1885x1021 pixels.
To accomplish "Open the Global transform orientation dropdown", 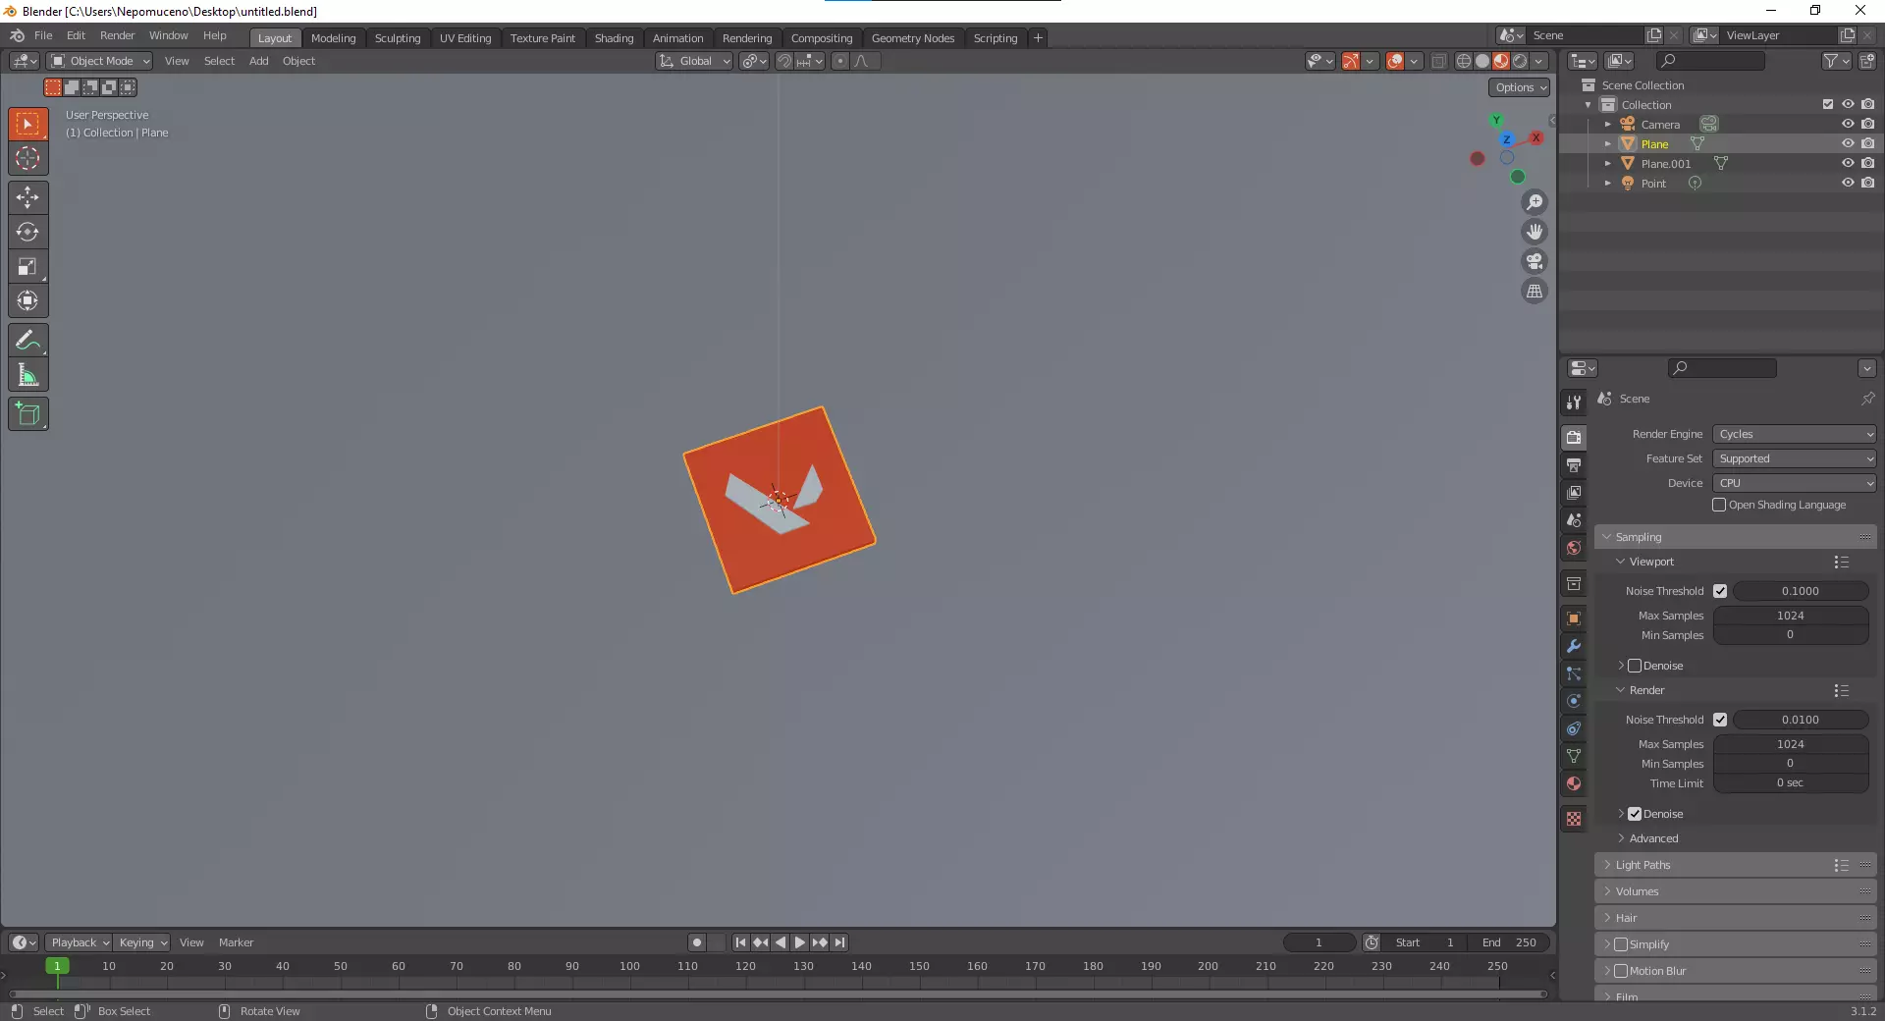I will pos(694,61).
